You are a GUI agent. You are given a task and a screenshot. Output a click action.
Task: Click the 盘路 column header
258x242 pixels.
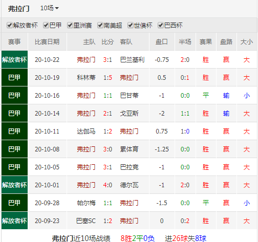tap(226, 42)
